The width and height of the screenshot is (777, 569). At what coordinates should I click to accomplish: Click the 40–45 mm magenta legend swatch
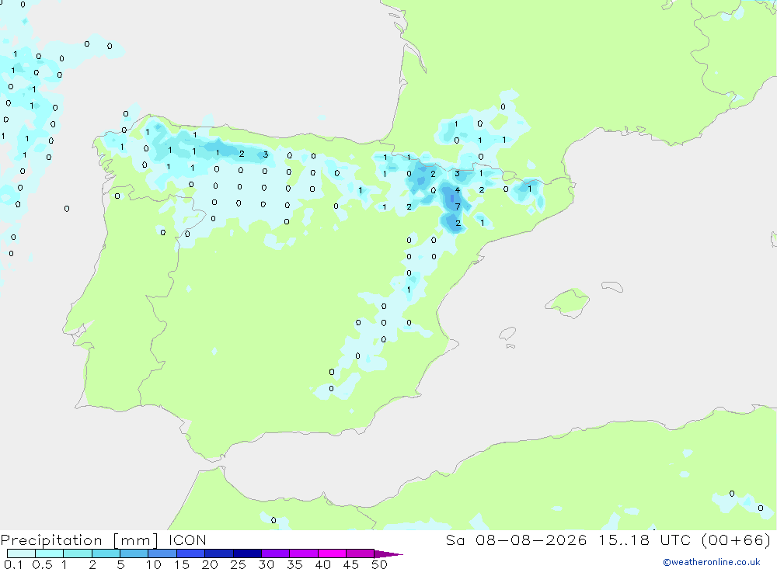point(332,553)
